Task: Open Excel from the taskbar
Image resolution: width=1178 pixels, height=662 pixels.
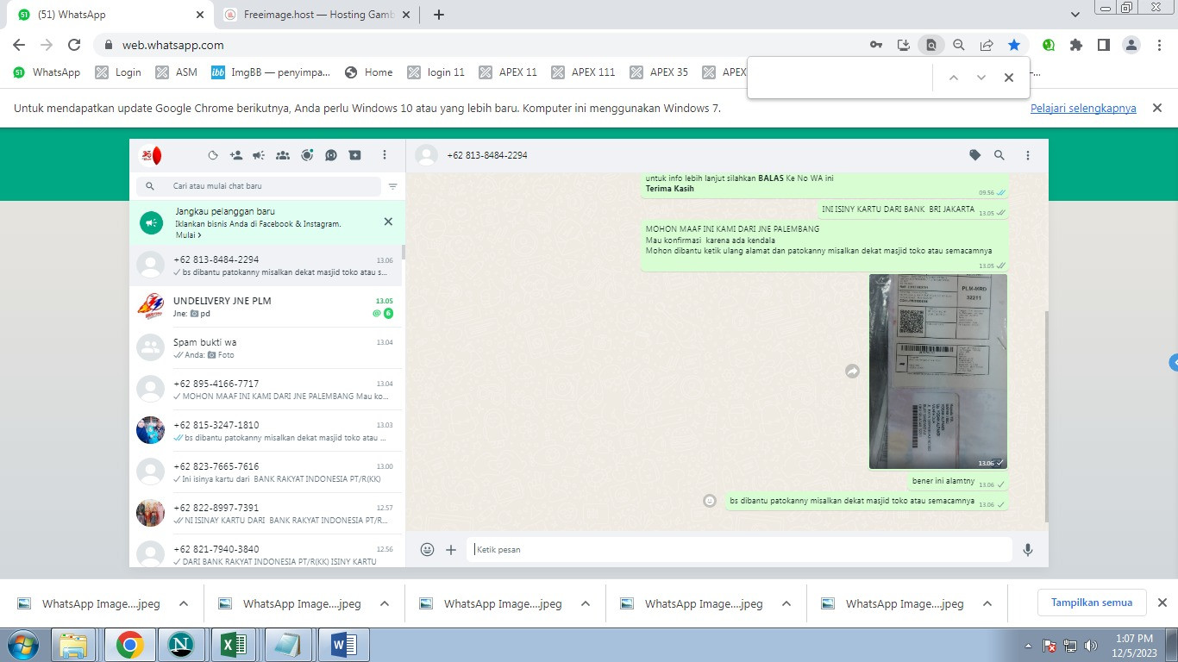Action: pos(235,645)
